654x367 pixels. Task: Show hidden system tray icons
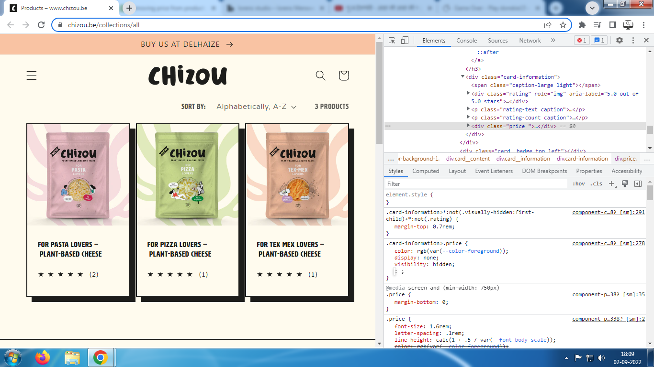(x=567, y=358)
